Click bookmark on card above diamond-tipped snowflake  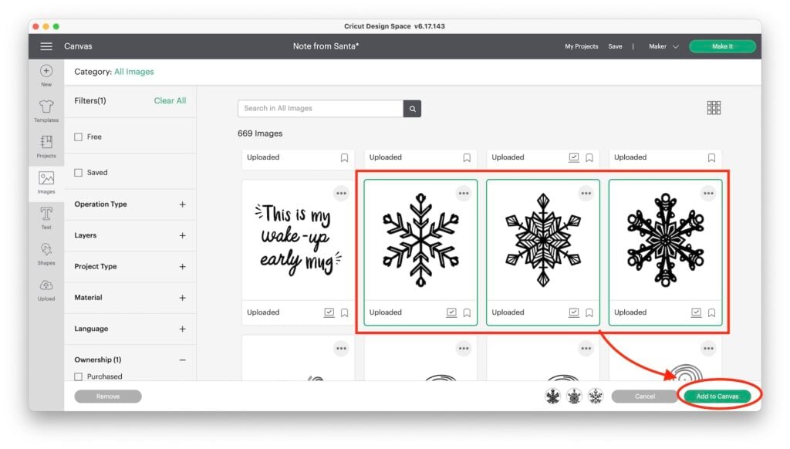[589, 157]
